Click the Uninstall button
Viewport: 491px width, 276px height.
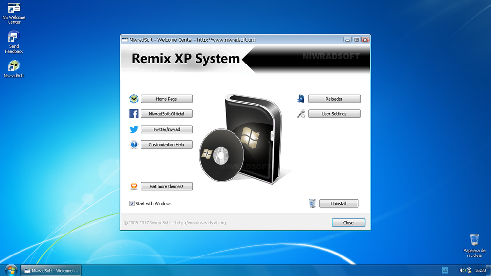coord(339,203)
